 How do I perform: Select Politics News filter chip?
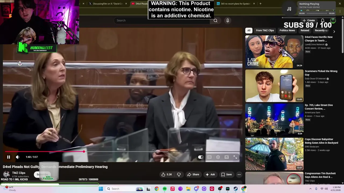[x=287, y=31]
